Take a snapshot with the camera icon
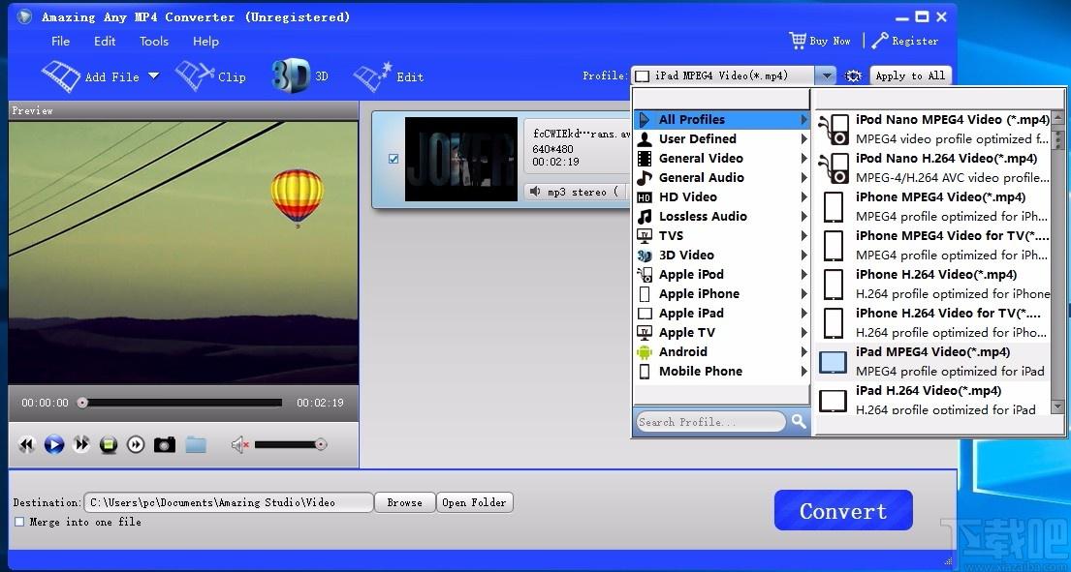1071x572 pixels. (165, 445)
